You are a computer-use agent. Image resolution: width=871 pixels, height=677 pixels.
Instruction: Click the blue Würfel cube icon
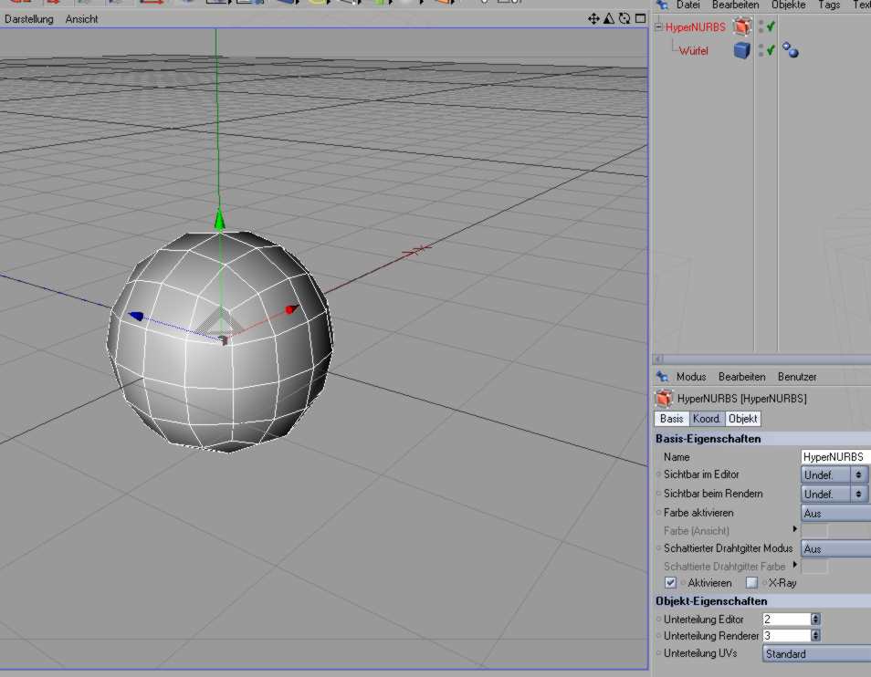coord(742,51)
